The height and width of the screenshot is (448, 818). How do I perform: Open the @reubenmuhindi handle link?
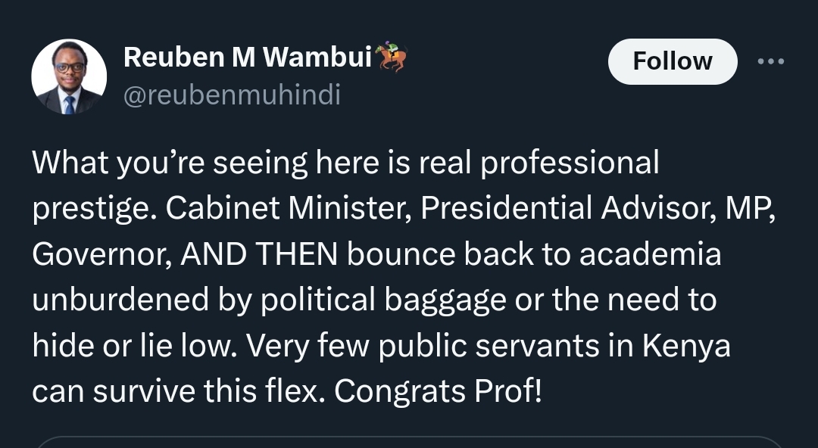click(233, 95)
